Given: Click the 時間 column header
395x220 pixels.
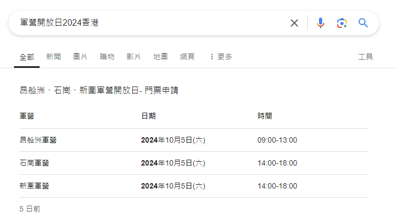Looking at the screenshot, I should coord(264,116).
